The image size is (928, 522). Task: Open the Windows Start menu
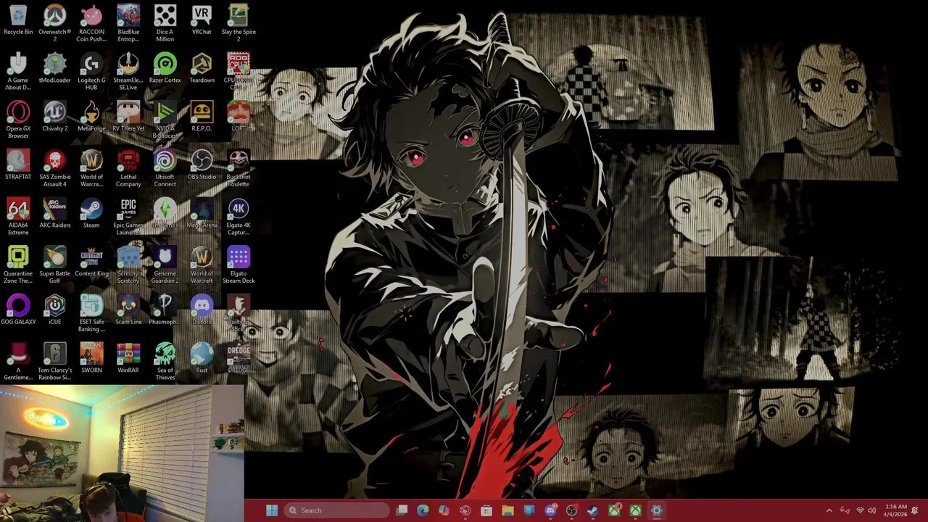(x=272, y=510)
